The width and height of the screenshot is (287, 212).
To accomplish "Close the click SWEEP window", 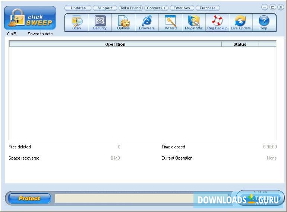I will click(x=281, y=7).
